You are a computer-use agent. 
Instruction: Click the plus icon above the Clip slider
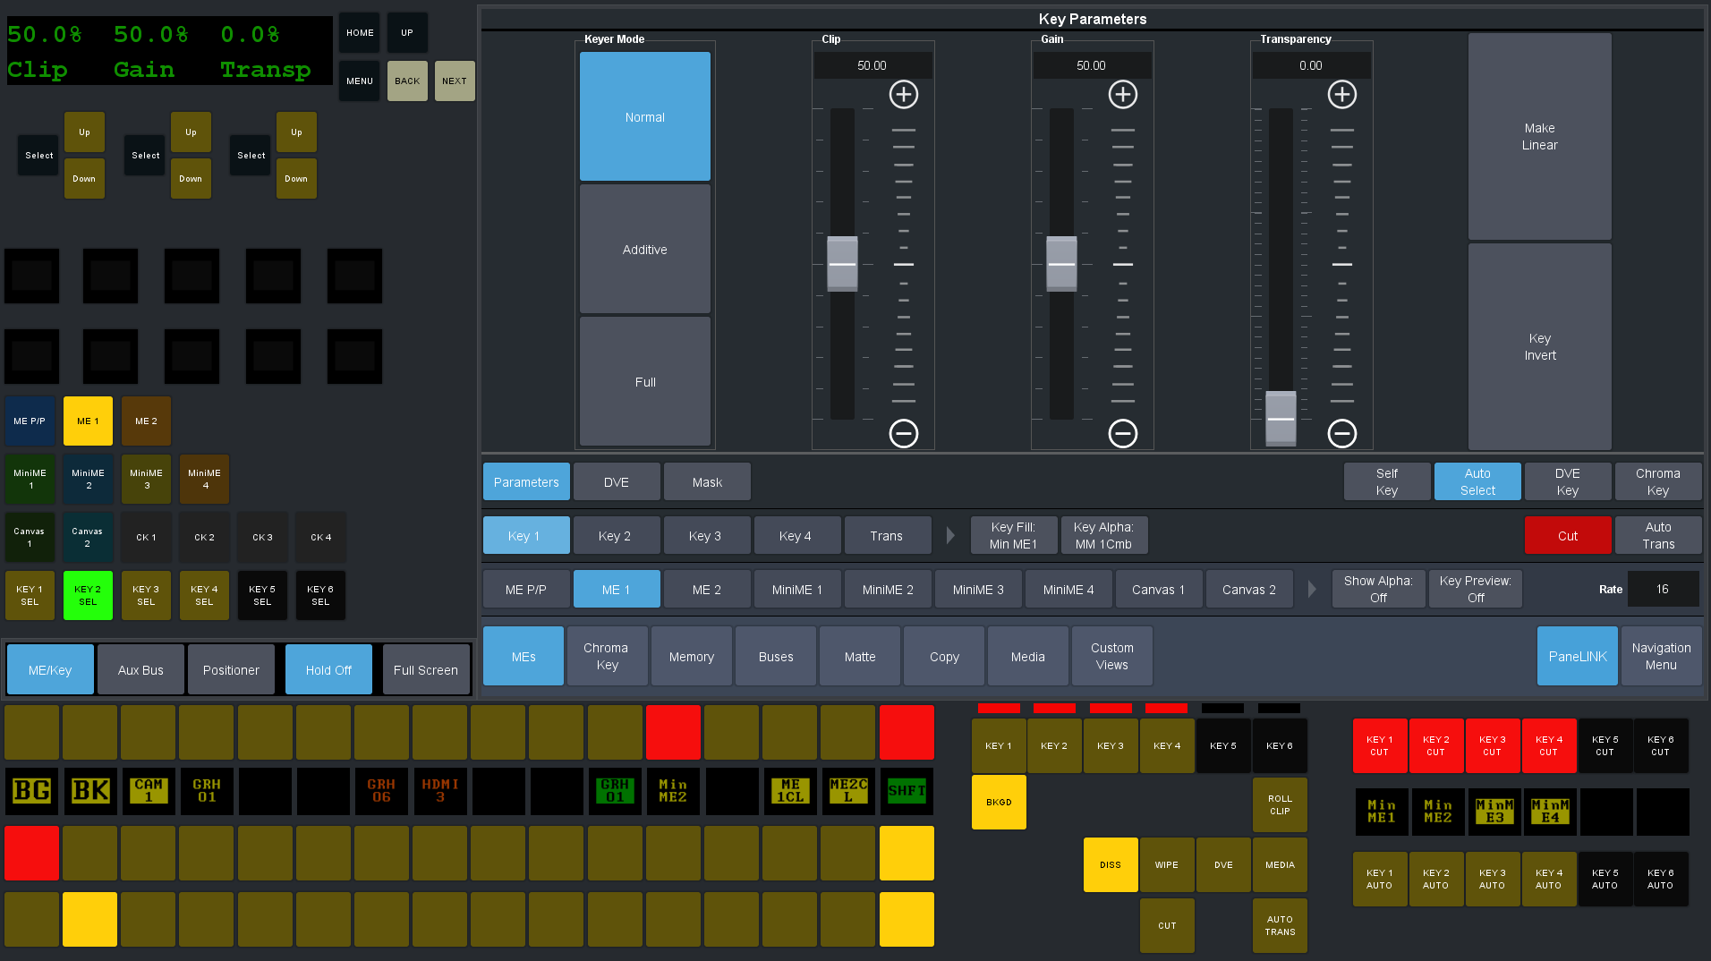(x=904, y=95)
